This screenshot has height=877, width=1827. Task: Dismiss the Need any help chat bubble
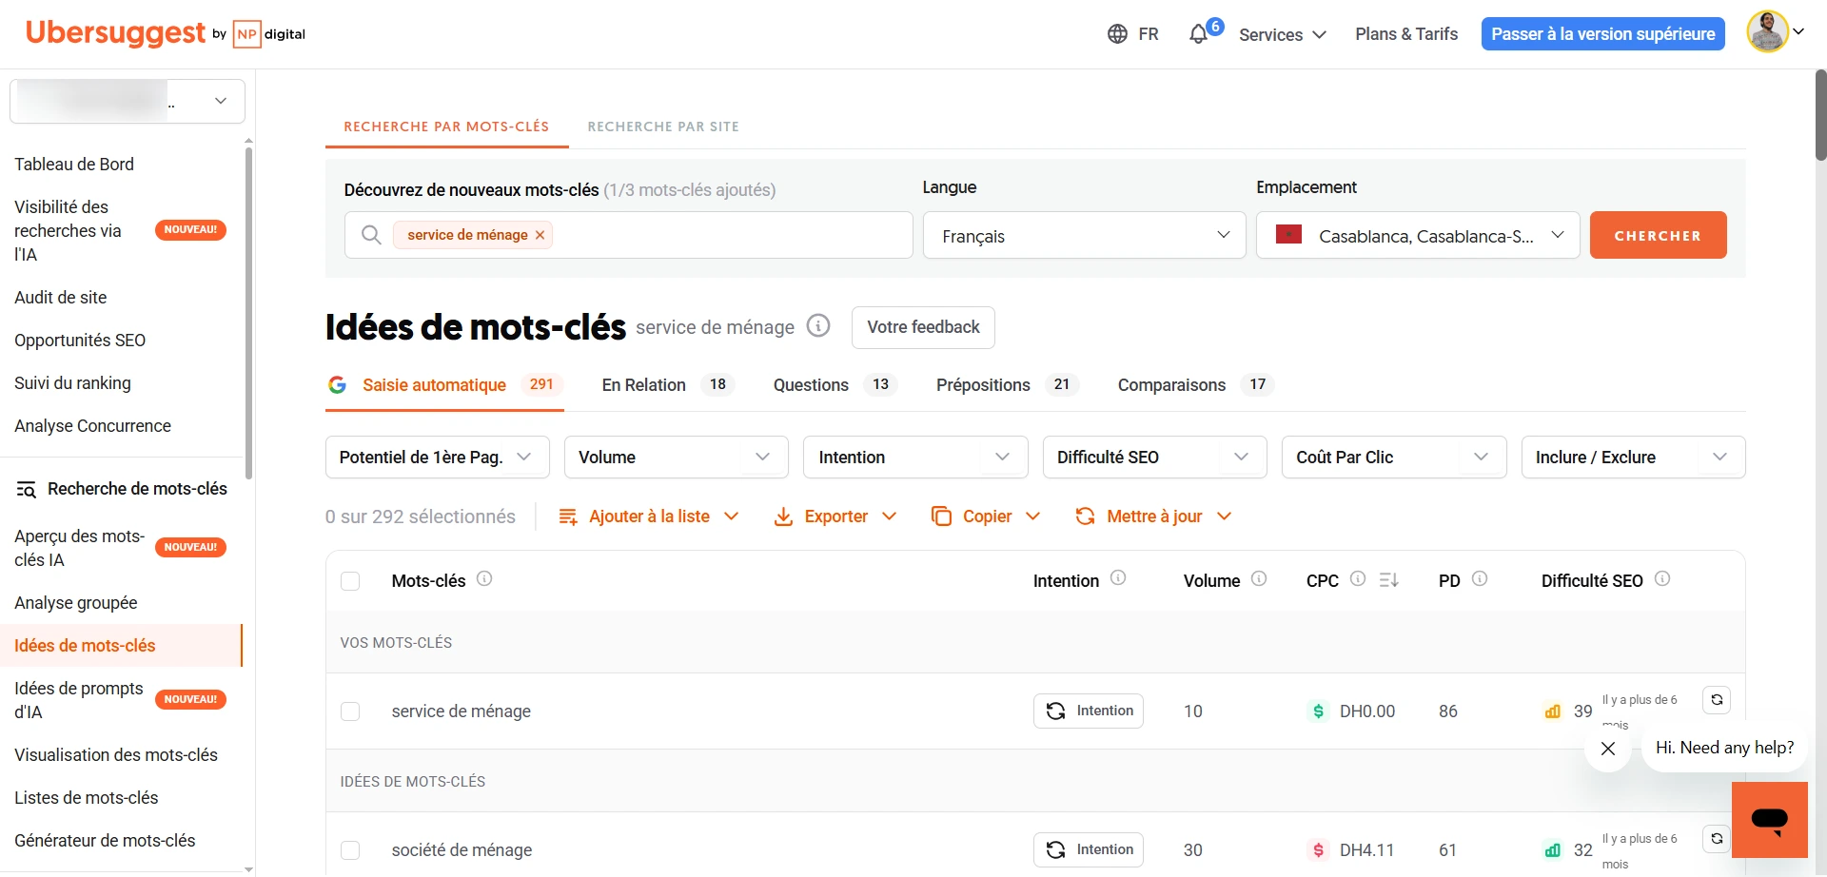click(1608, 749)
